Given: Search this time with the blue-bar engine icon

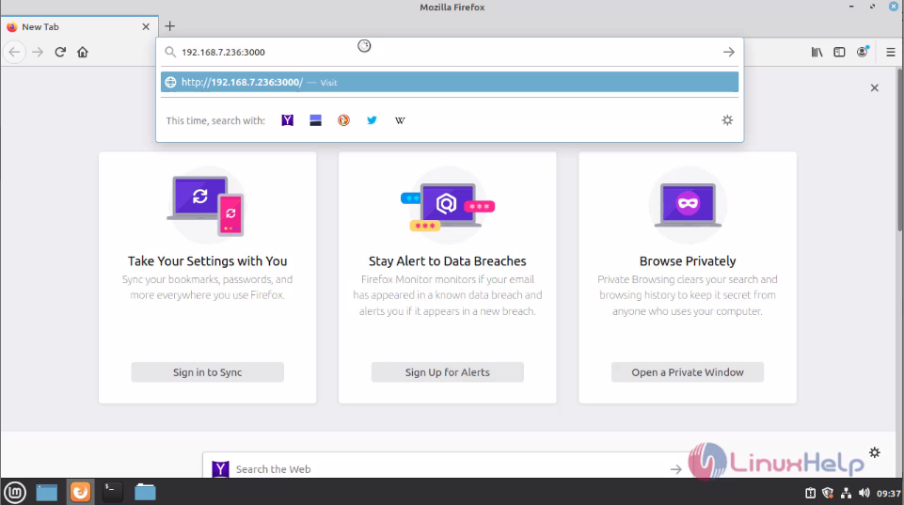Looking at the screenshot, I should coord(315,120).
